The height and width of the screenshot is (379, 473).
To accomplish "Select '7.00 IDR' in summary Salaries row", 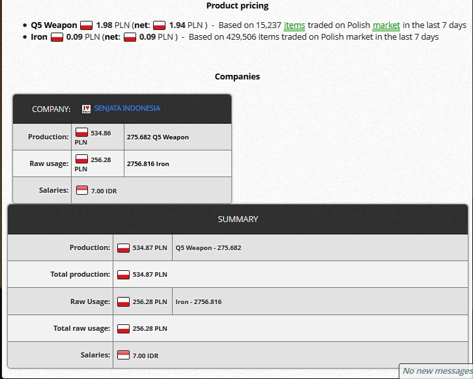I will tap(145, 356).
